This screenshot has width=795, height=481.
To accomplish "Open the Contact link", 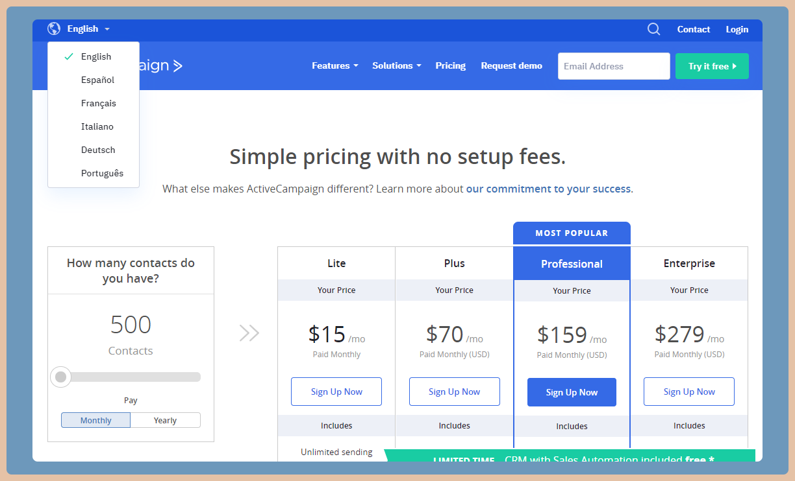I will click(694, 29).
